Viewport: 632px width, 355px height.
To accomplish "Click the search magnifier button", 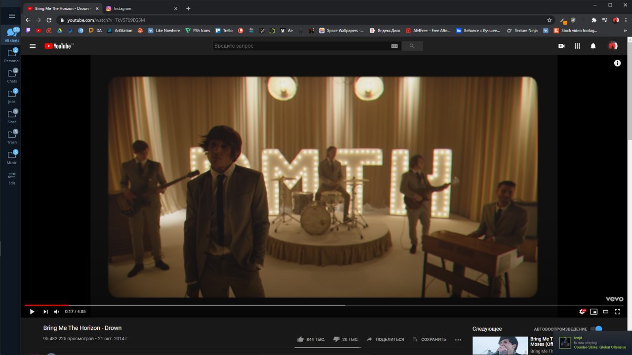I will [412, 46].
